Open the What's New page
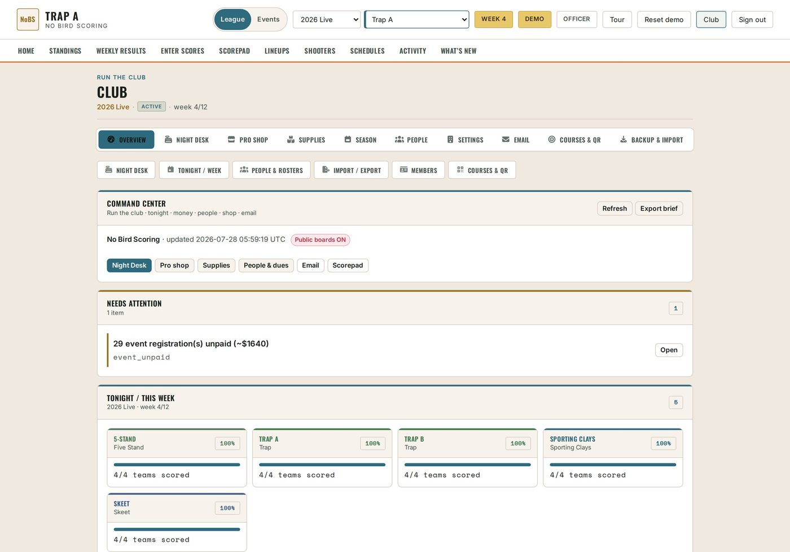This screenshot has height=552, width=790. (458, 51)
